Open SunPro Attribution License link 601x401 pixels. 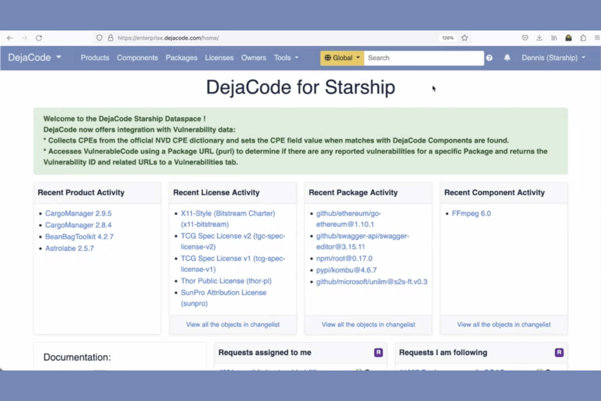pyautogui.click(x=224, y=298)
